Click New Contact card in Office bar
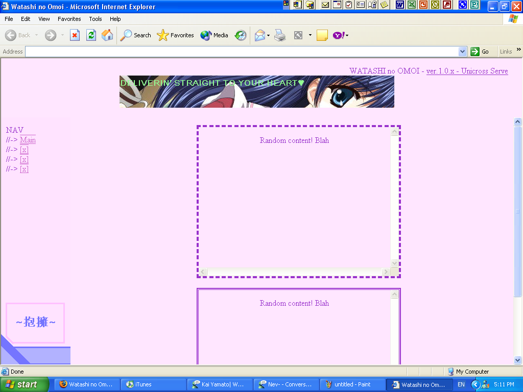Screen dimensions: 523x392 point(361,5)
